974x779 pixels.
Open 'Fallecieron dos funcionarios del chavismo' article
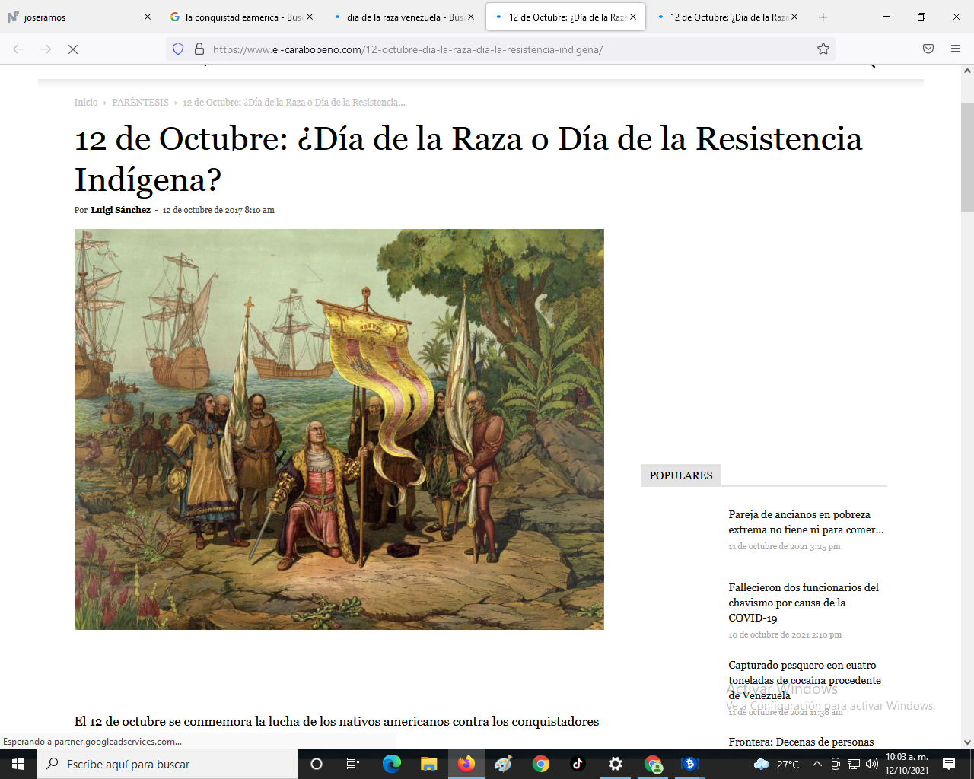click(x=804, y=603)
